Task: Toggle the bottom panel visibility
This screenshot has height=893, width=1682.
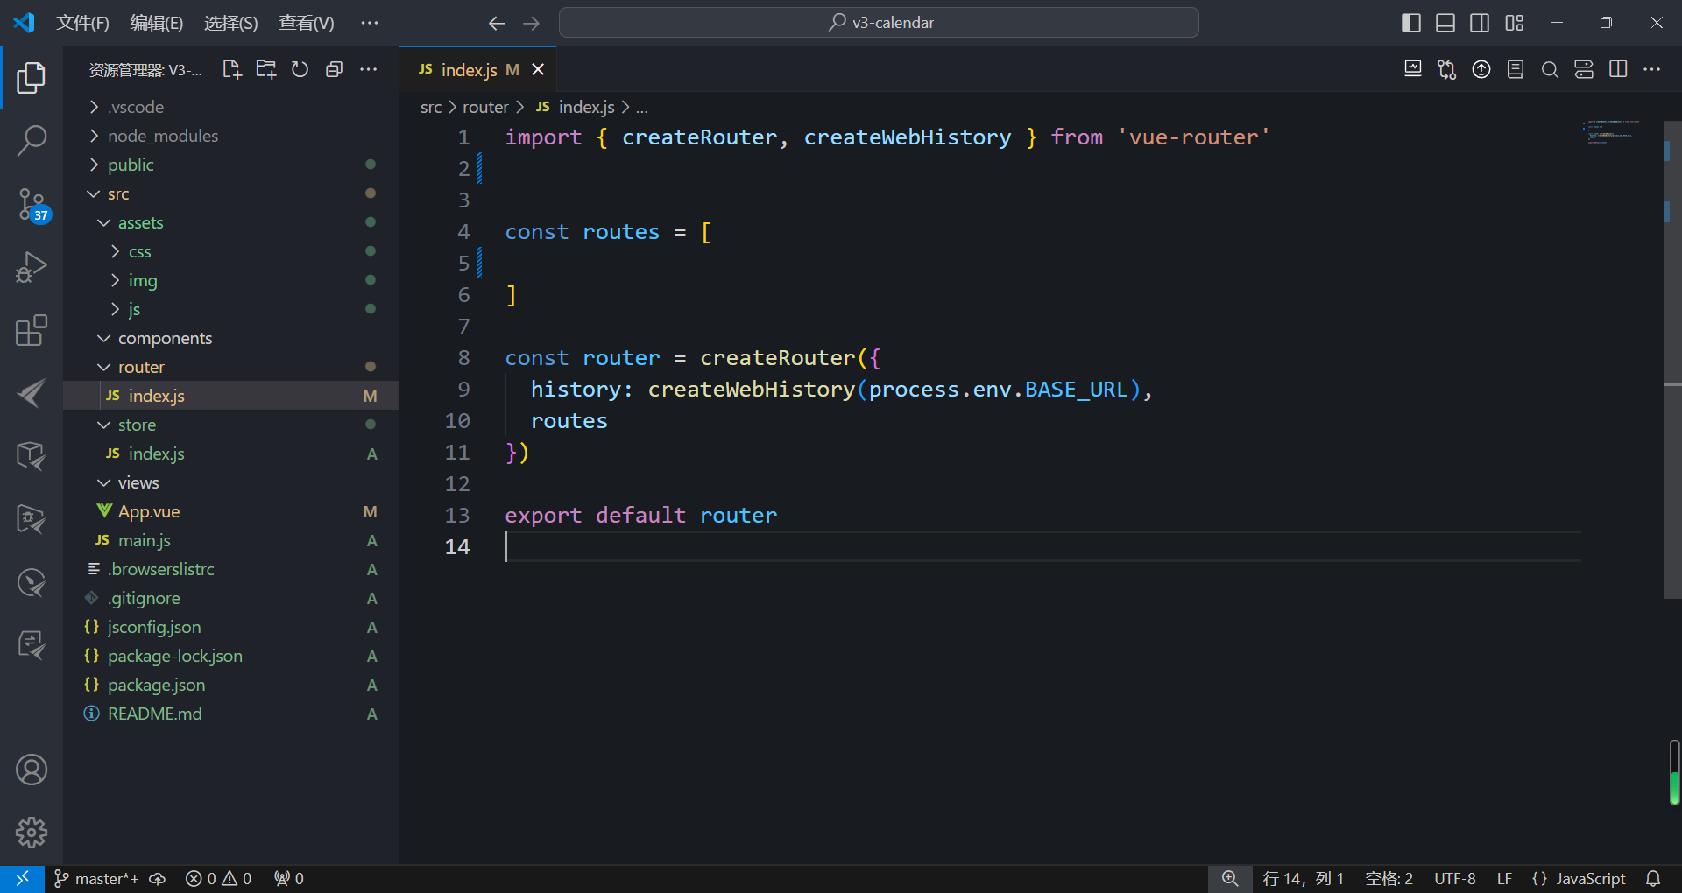Action: [1445, 23]
